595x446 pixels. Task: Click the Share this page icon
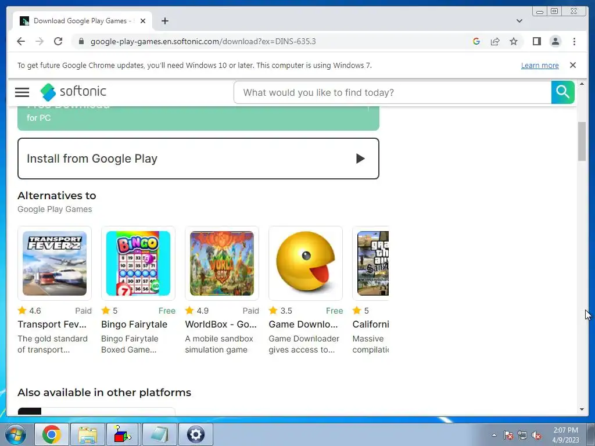coord(495,41)
